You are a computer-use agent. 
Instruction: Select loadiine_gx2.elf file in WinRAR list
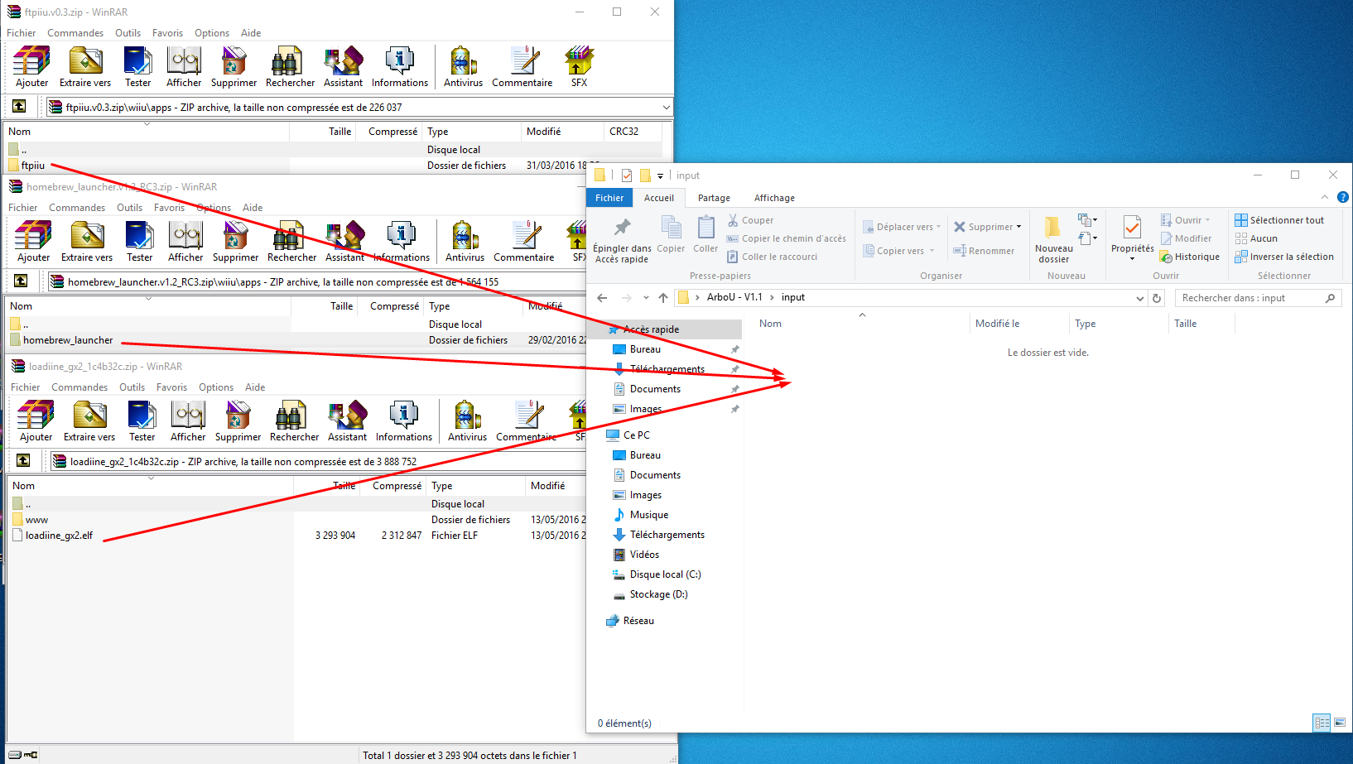[53, 536]
